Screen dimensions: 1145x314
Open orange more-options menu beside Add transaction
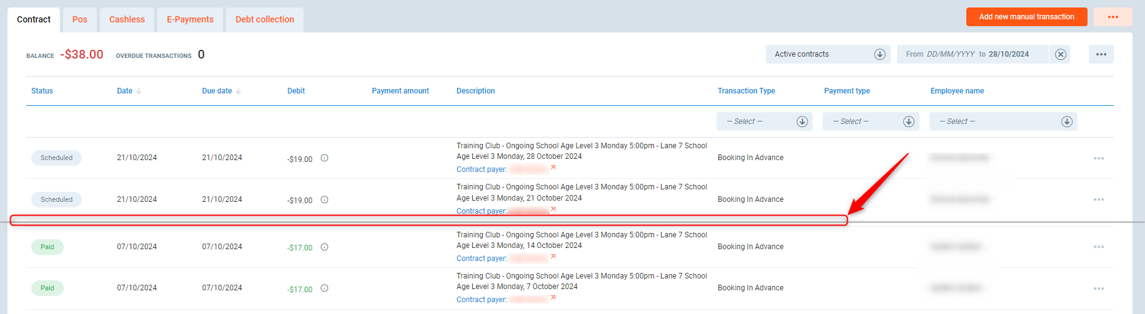coord(1113,17)
